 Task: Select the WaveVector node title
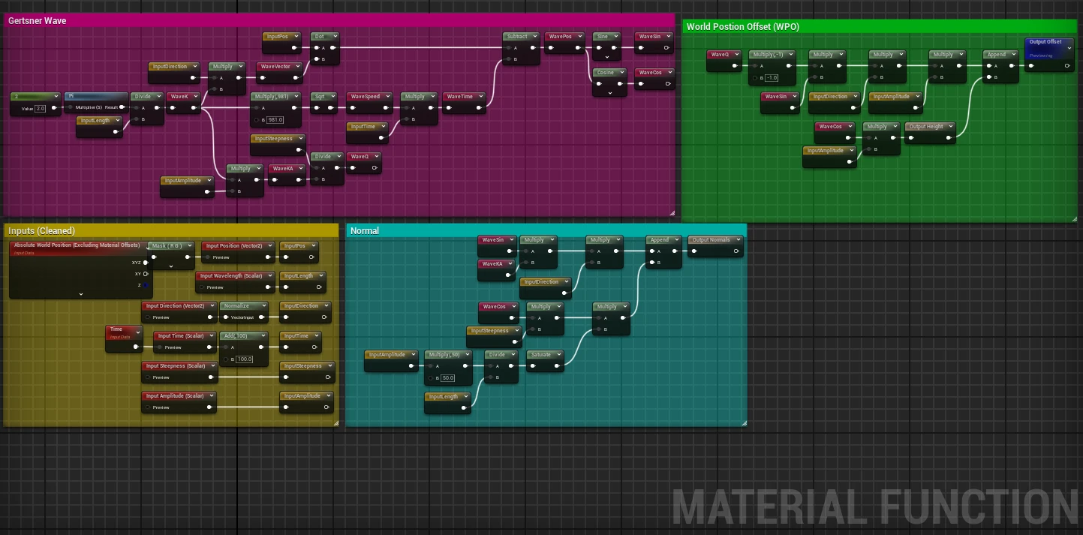275,66
